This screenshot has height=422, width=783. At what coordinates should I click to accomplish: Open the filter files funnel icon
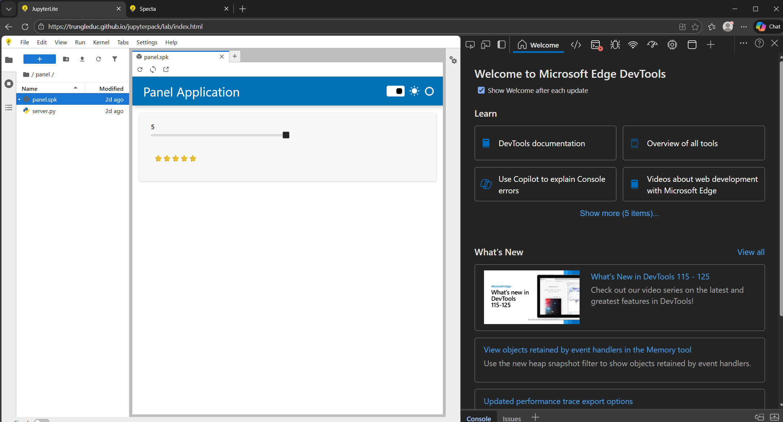point(115,59)
